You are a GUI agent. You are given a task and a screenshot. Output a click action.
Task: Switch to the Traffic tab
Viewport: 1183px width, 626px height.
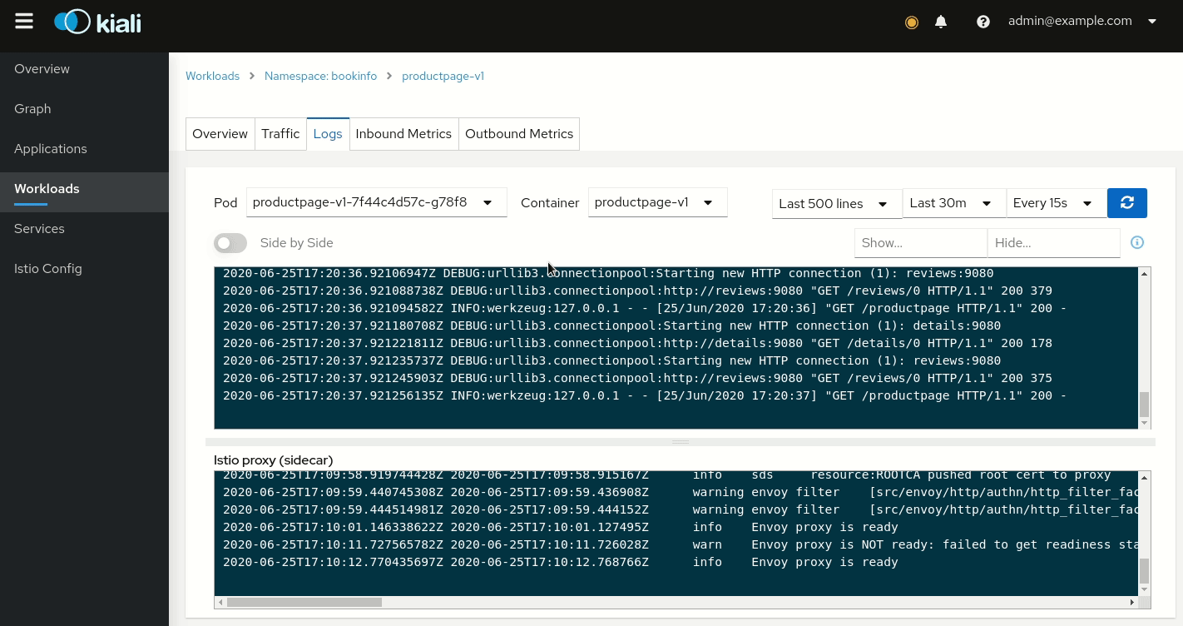[280, 134]
